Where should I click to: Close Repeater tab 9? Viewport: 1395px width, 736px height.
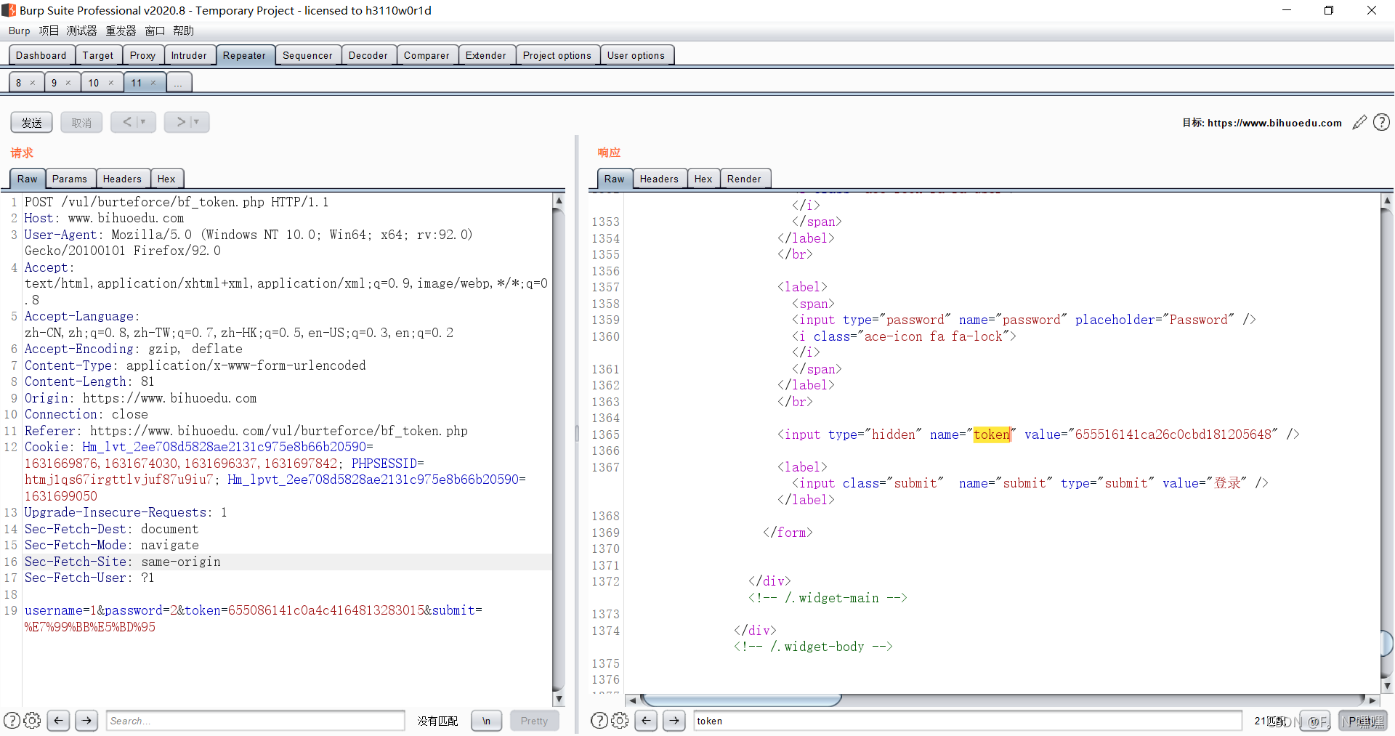tap(68, 83)
